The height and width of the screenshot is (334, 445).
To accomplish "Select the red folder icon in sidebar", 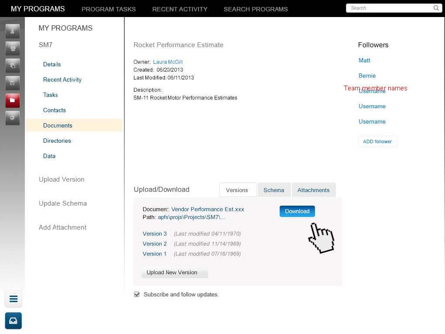I will point(12,100).
